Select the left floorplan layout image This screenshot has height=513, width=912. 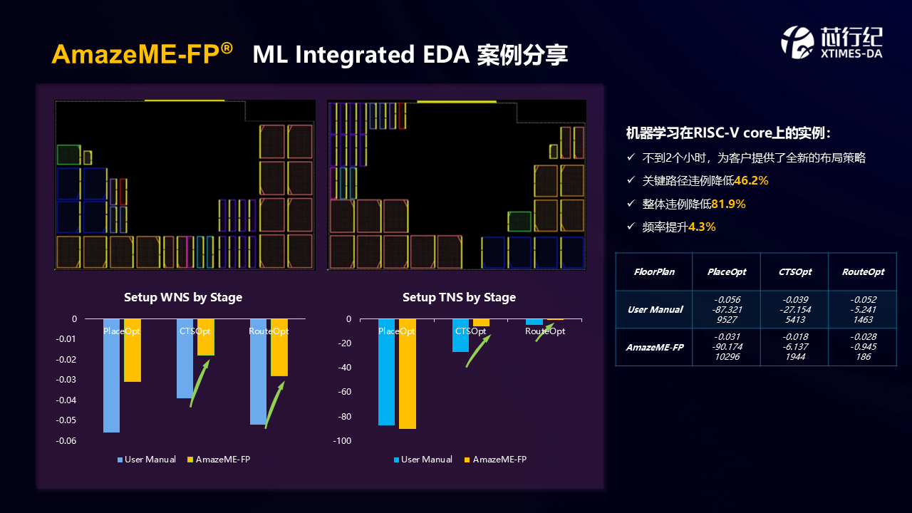185,185
